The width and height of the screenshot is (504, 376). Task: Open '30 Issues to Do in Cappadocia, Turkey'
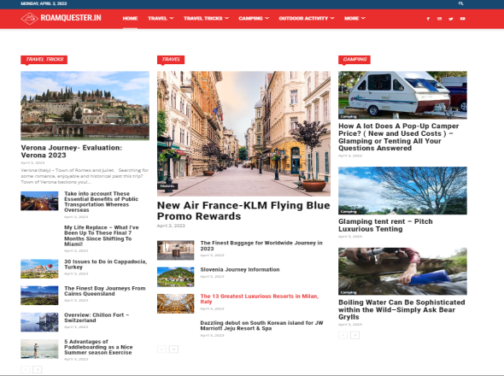point(105,264)
